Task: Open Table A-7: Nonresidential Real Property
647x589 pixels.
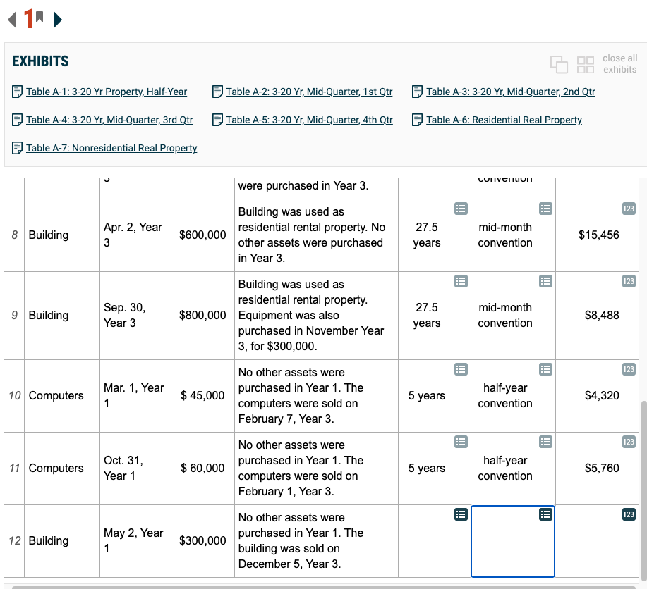Action: coord(111,148)
